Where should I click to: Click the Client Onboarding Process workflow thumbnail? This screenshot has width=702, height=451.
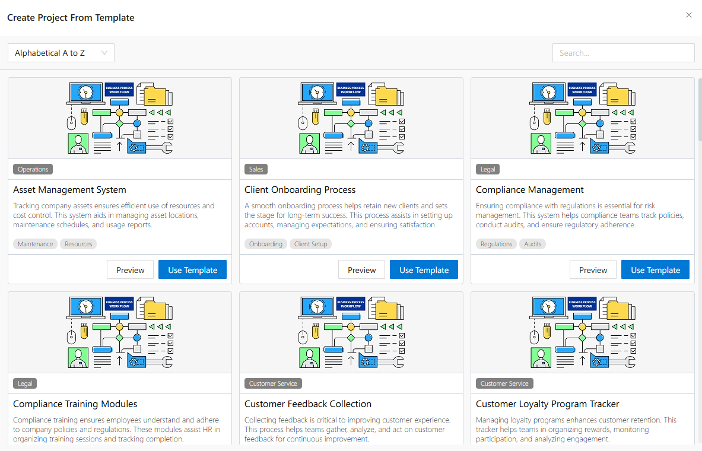pyautogui.click(x=351, y=118)
